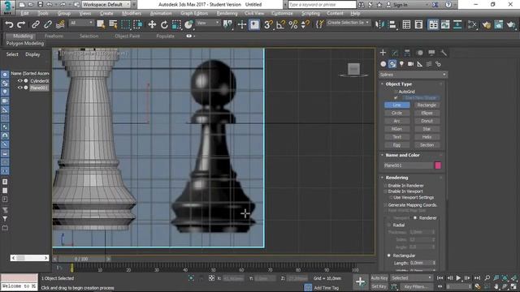This screenshot has height=292, width=520.
Task: Activate Select and Scale tool
Action: [x=176, y=25]
